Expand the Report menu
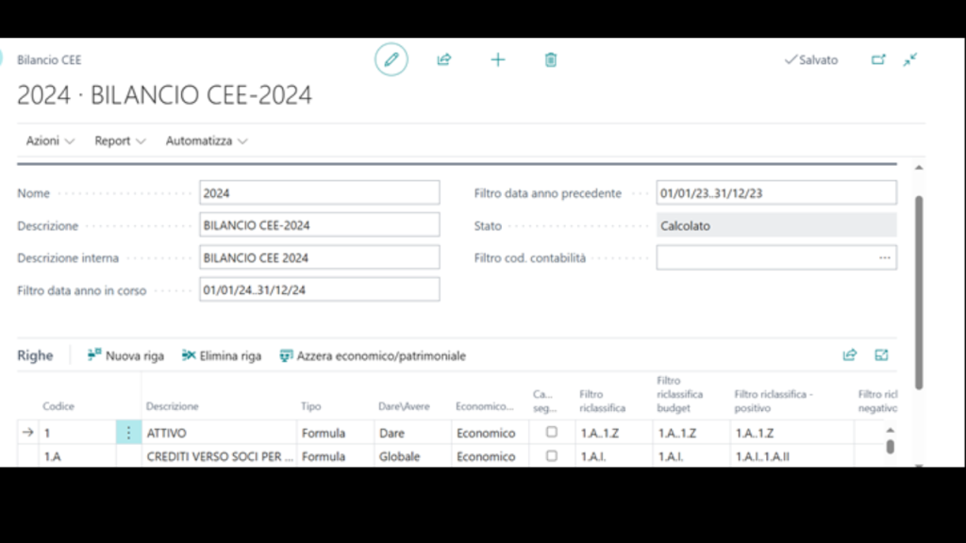 [120, 140]
